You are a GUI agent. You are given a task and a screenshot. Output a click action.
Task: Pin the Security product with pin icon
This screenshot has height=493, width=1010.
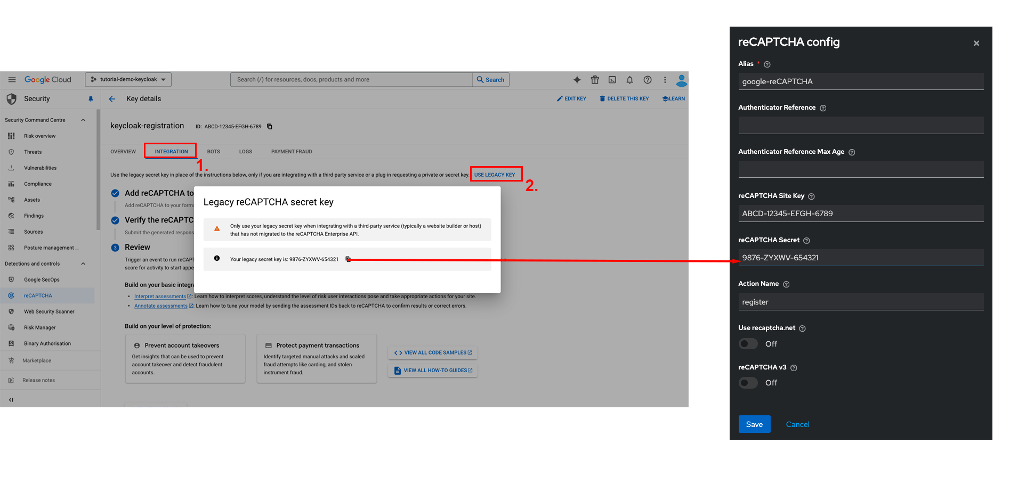pos(91,99)
